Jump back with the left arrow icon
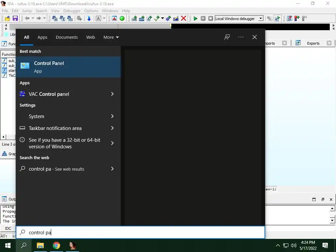Image resolution: width=336 pixels, height=252 pixels. pyautogui.click(x=27, y=18)
